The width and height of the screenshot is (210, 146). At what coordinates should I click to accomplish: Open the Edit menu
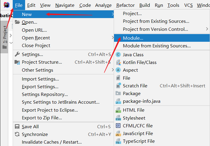click(x=31, y=5)
